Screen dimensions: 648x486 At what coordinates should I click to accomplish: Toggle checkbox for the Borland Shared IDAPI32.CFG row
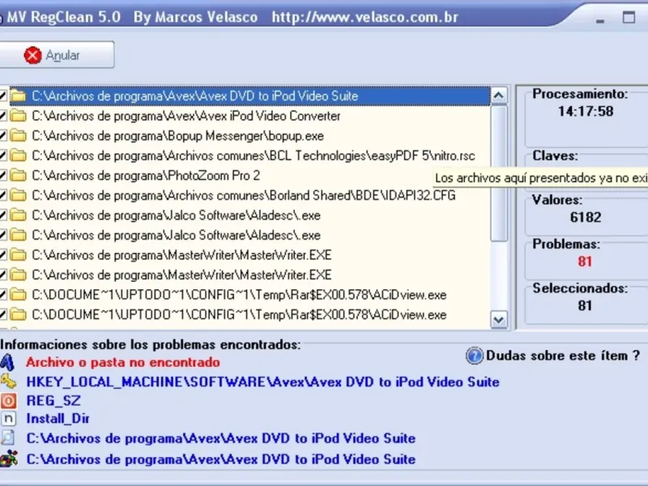3,195
